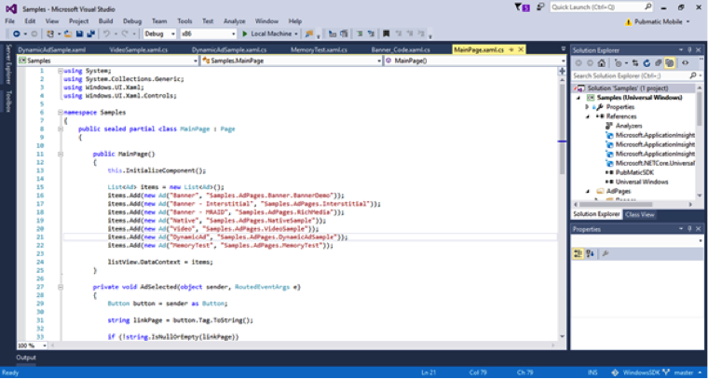Click the feedback icon next to Quick Launch
Viewport: 708px width, 379px height.
coord(540,7)
